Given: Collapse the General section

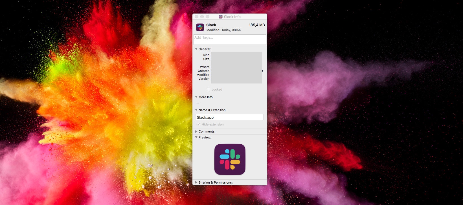Looking at the screenshot, I should point(196,49).
